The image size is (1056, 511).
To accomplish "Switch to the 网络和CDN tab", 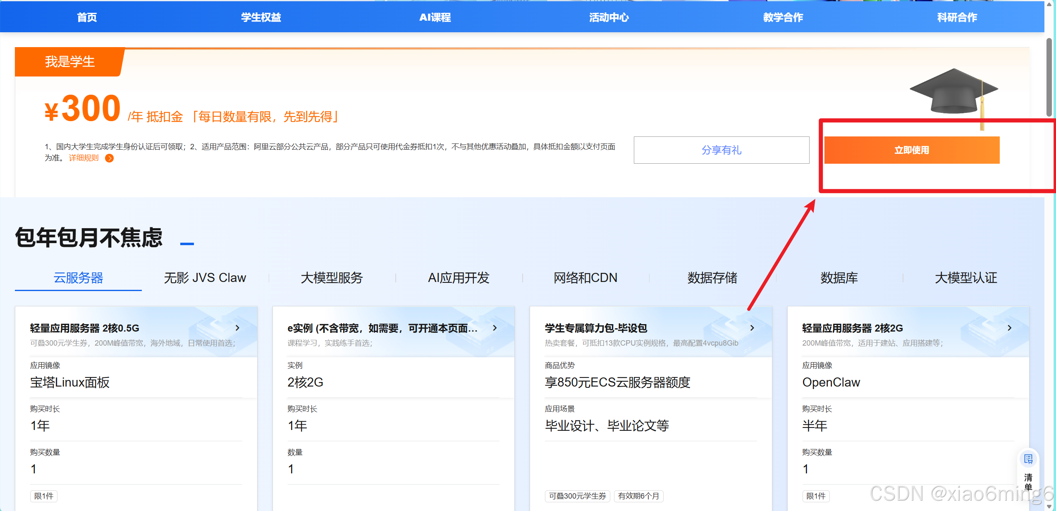I will pyautogui.click(x=585, y=278).
